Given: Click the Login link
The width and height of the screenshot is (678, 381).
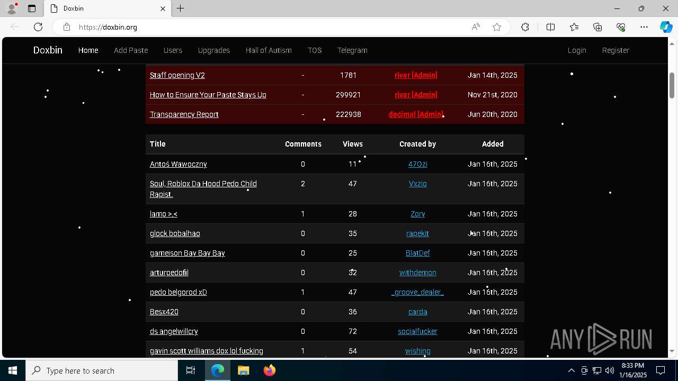Looking at the screenshot, I should 577,50.
